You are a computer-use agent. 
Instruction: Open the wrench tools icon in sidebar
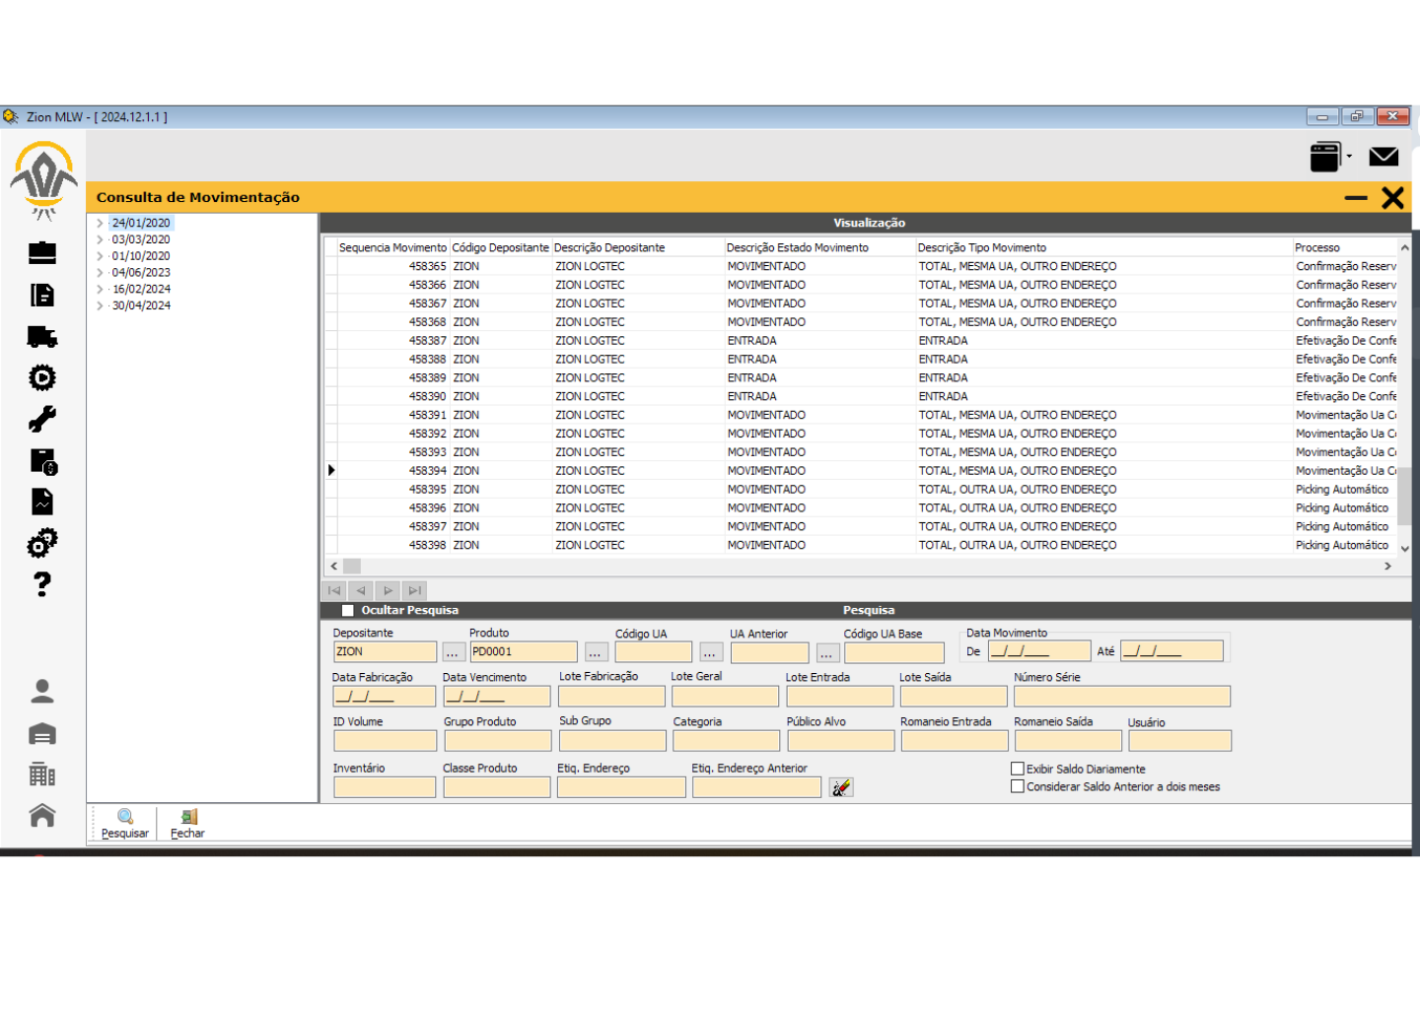(x=41, y=420)
